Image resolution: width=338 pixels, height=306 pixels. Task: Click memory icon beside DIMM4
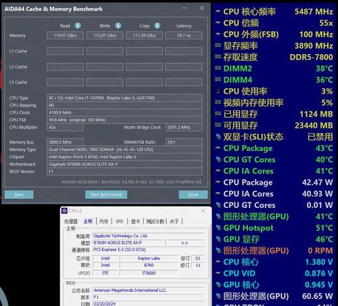point(218,79)
